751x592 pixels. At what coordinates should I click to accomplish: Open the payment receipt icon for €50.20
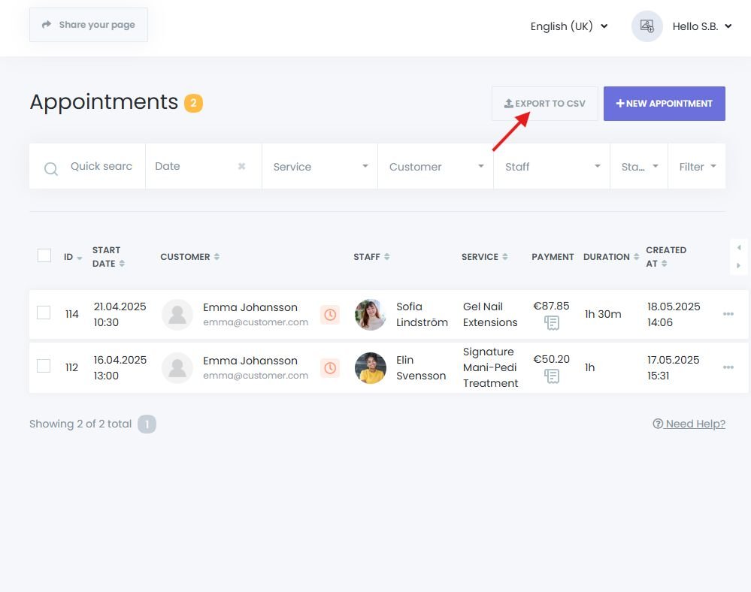click(552, 376)
